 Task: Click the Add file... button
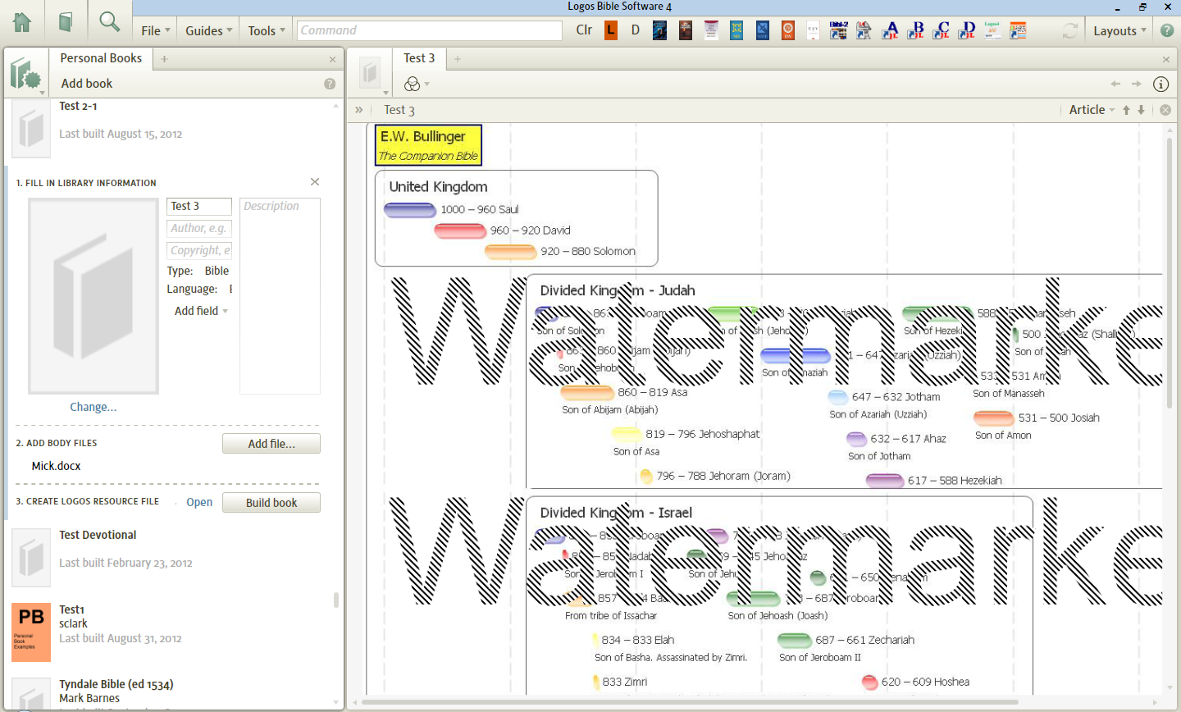271,444
